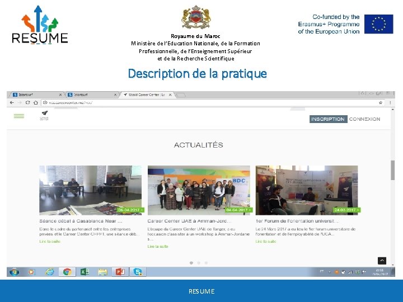
Task: Select the second carousel pagination dot
Action: point(199,263)
